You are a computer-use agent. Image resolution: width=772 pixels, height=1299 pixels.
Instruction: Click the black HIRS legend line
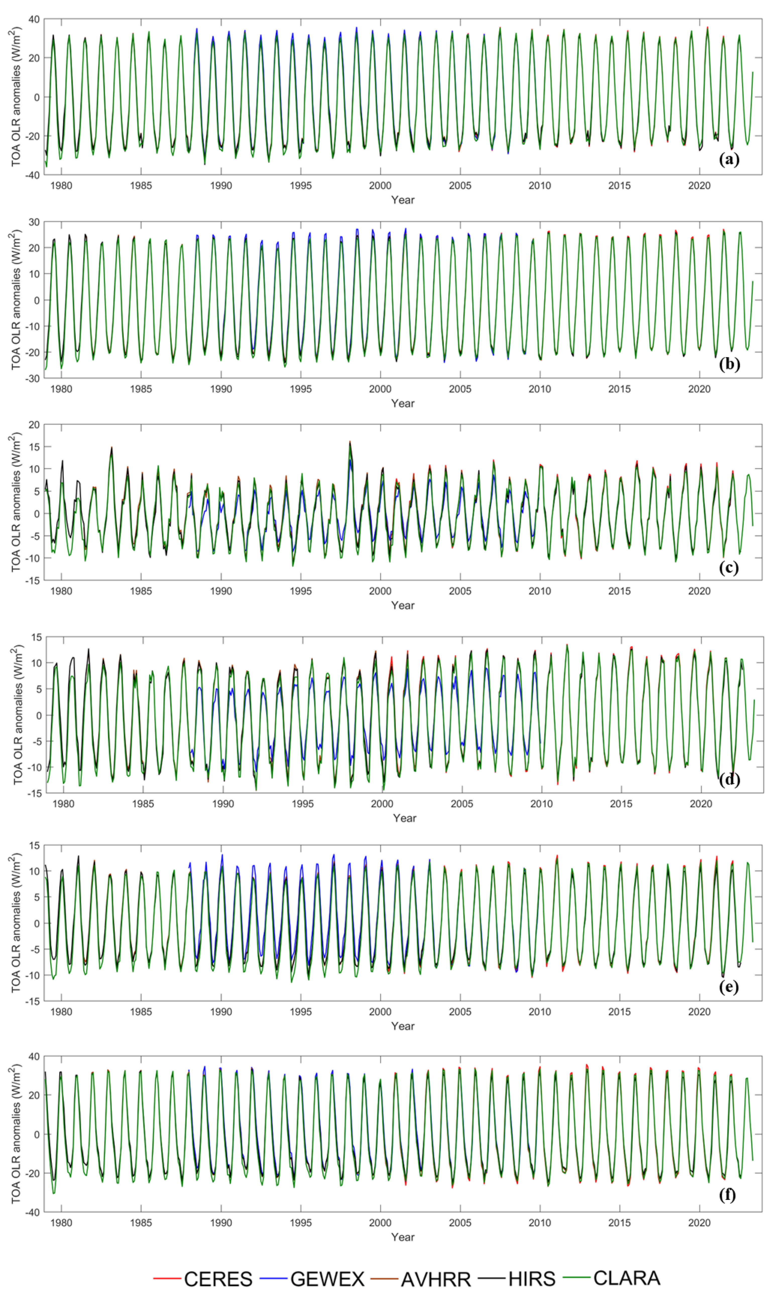(492, 1278)
